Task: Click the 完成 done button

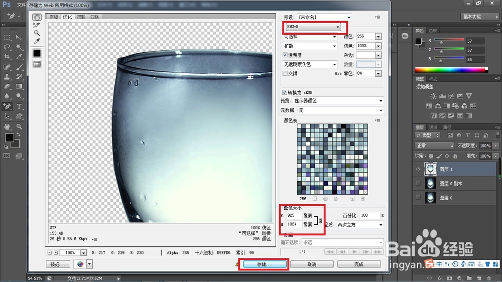Action: coord(359,264)
